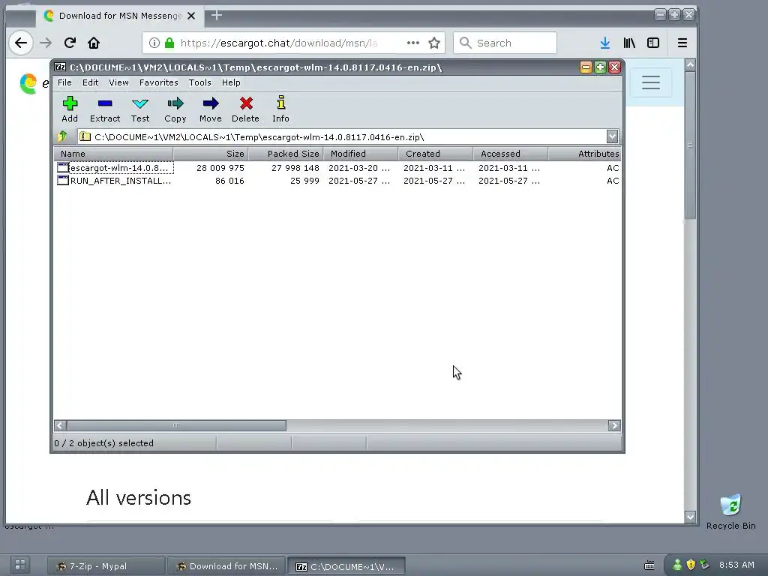Viewport: 768px width, 576px height.
Task: Click the security shield tray icon
Action: point(691,565)
